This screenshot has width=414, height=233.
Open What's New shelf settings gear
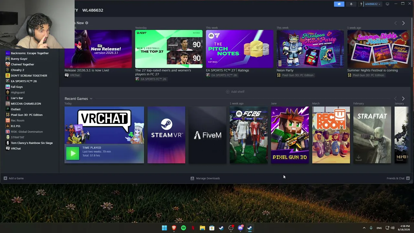(87, 23)
